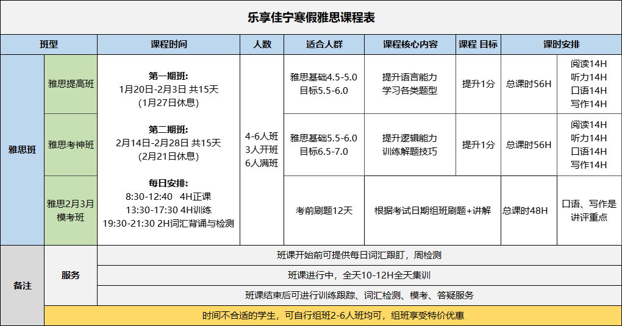The height and width of the screenshot is (326, 622).
Task: Select the 班型 column header
Action: tap(49, 44)
